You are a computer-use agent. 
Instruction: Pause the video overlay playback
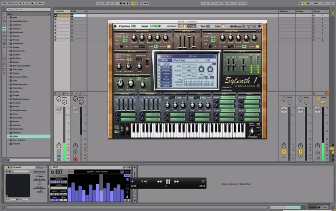[168, 182]
